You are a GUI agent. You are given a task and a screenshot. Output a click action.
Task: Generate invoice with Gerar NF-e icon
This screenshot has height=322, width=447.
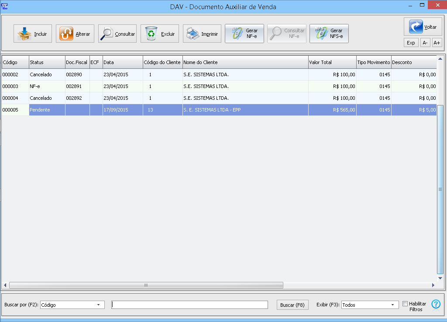pos(236,34)
